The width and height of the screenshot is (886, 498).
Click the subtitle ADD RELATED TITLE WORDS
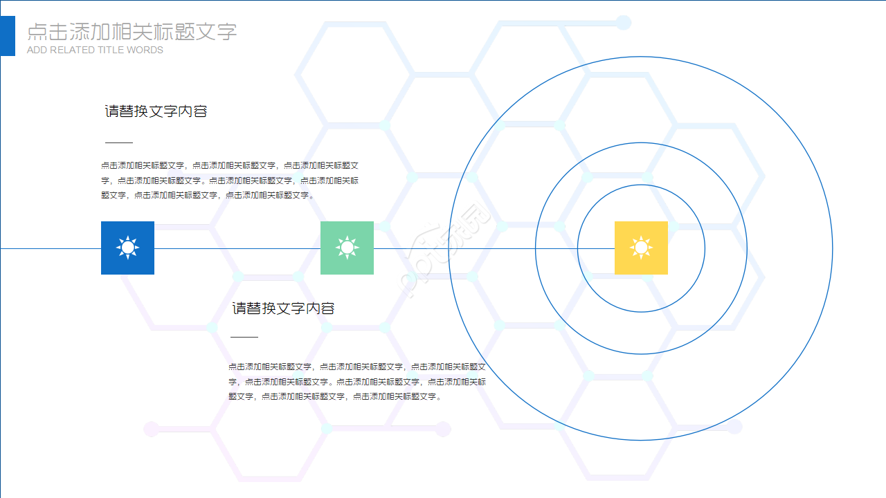click(94, 50)
